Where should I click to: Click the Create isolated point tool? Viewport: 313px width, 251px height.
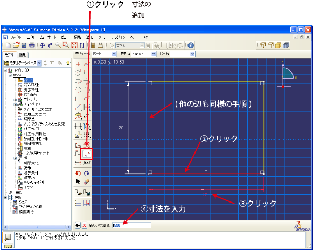point(78,64)
